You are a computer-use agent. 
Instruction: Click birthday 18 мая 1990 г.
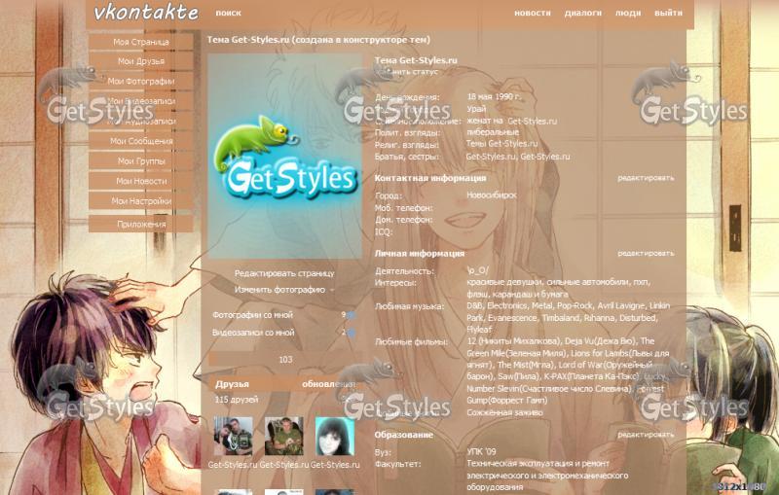click(494, 96)
